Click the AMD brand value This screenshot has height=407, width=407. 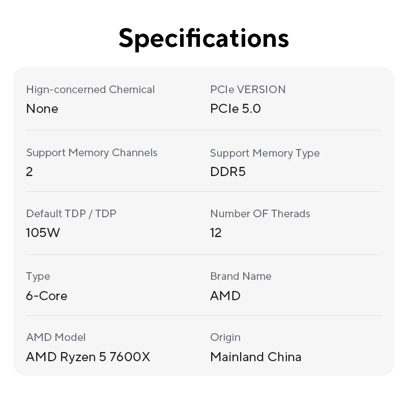point(225,296)
